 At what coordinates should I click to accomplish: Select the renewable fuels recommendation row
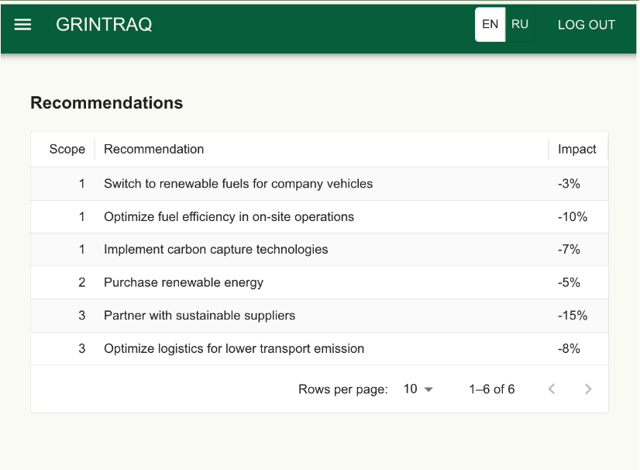point(238,184)
